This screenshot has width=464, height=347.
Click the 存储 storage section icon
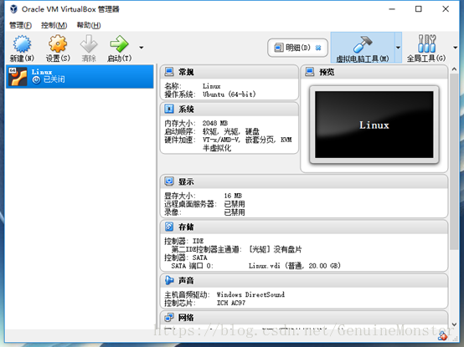pos(169,227)
